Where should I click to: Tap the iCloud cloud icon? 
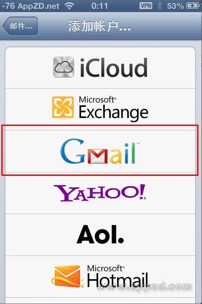tap(64, 67)
